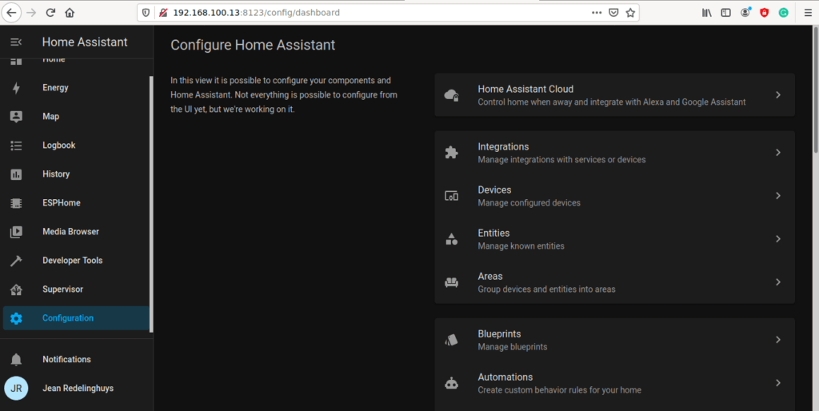This screenshot has height=411, width=819.
Task: Open ESPHome in the sidebar
Action: click(x=76, y=202)
